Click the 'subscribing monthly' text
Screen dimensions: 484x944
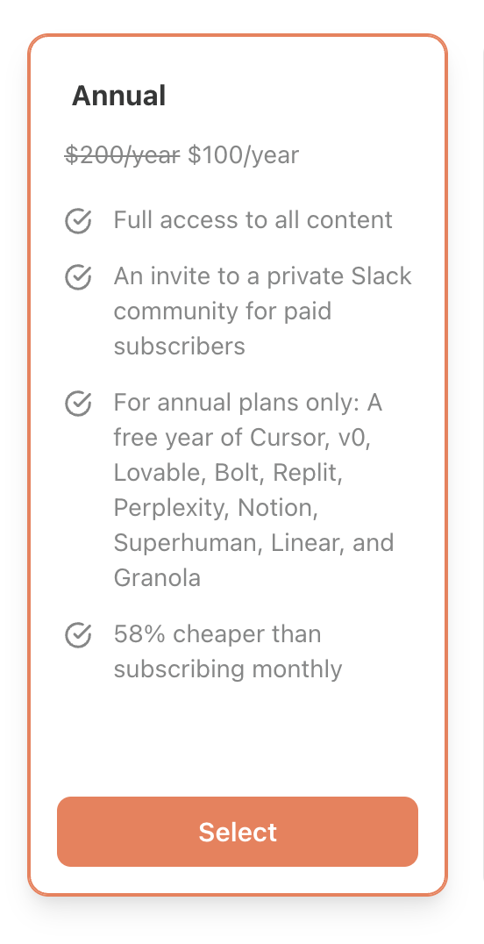click(228, 669)
